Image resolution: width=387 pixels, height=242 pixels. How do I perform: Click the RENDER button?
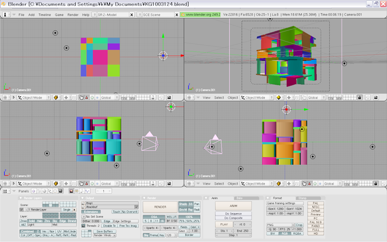[x=160, y=207]
